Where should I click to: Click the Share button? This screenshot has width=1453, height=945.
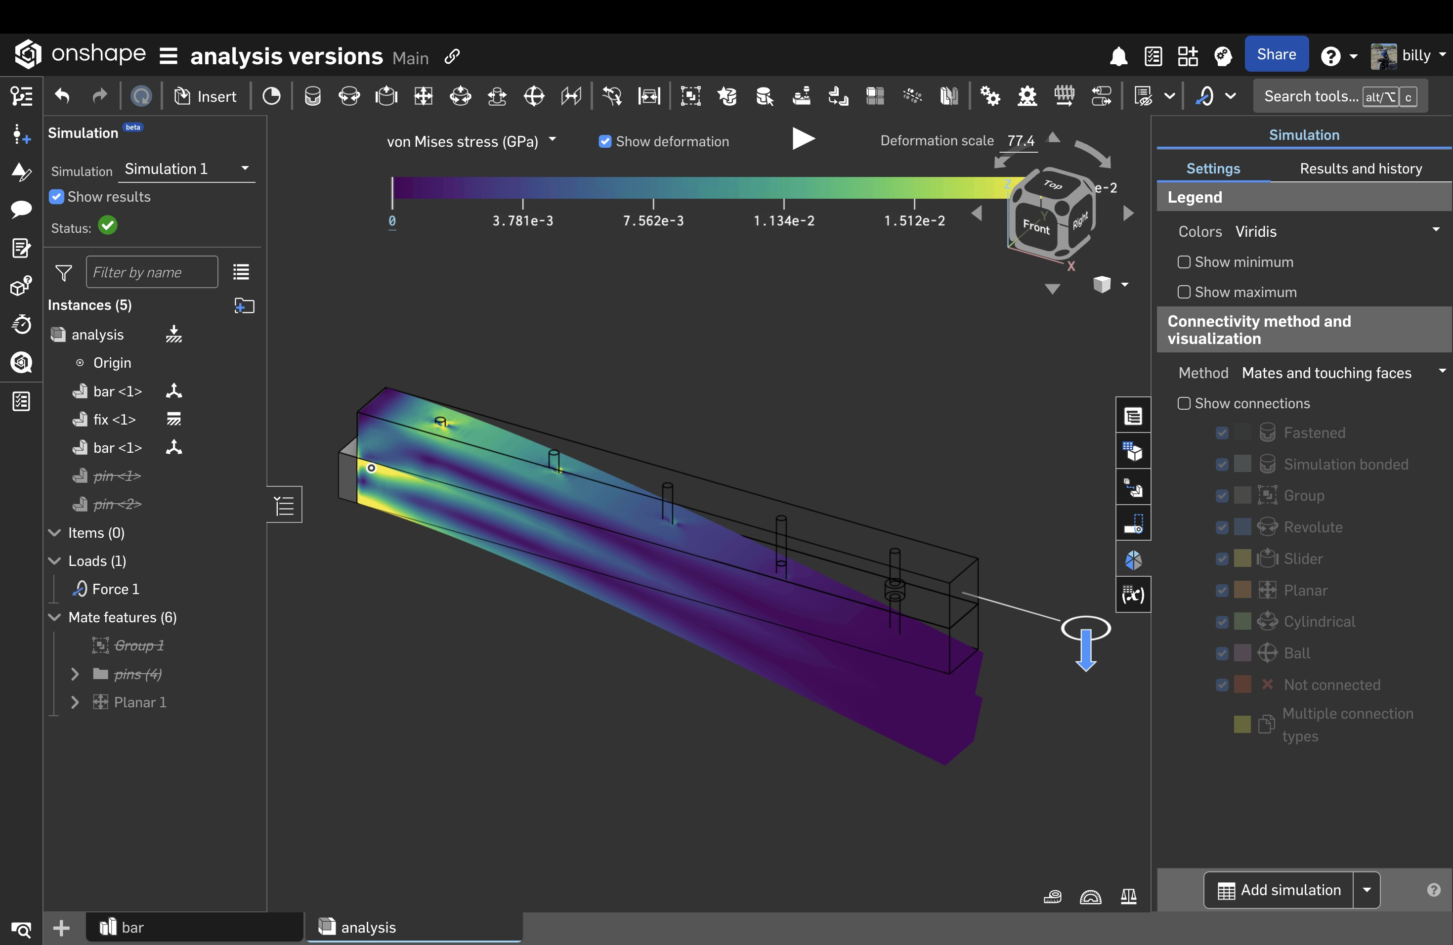[1276, 54]
